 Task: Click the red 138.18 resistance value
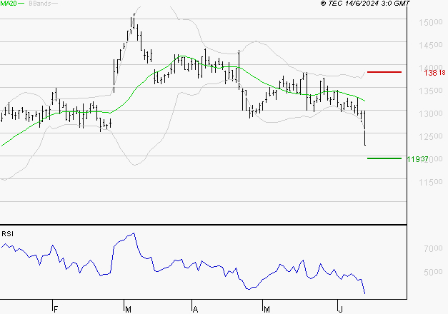tap(434, 73)
